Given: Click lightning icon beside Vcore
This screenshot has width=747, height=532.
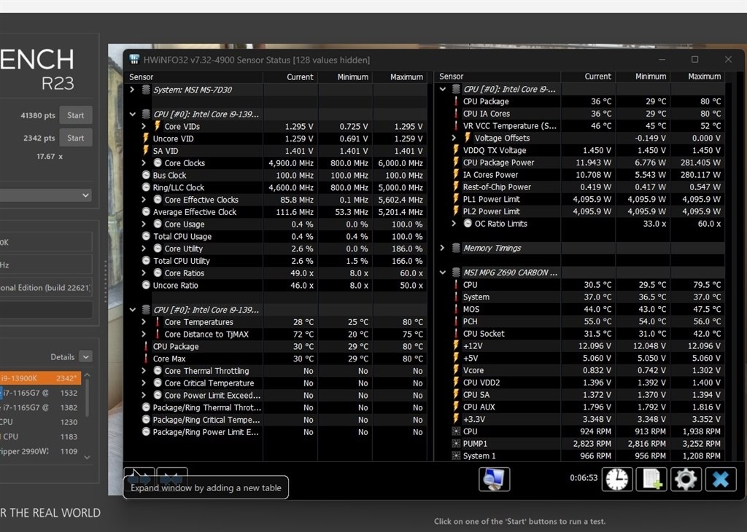Looking at the screenshot, I should 456,370.
